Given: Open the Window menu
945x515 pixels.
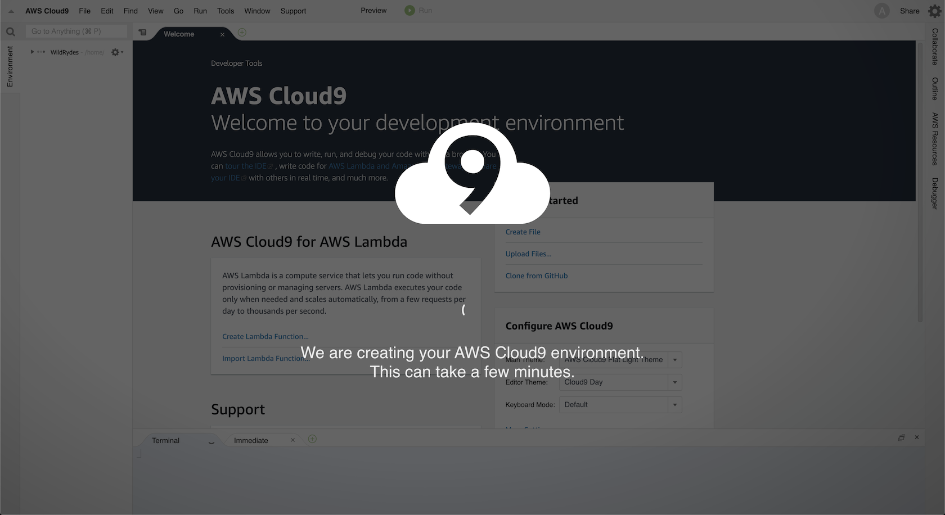Looking at the screenshot, I should [257, 11].
